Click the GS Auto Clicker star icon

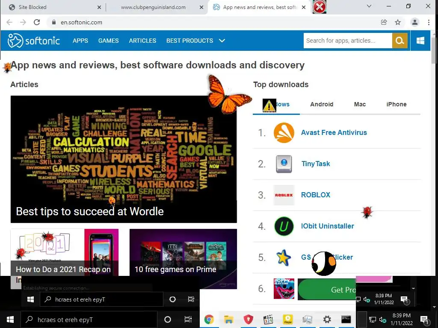point(284,258)
